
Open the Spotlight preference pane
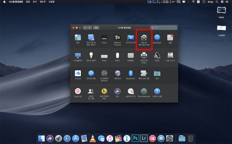pos(157,39)
